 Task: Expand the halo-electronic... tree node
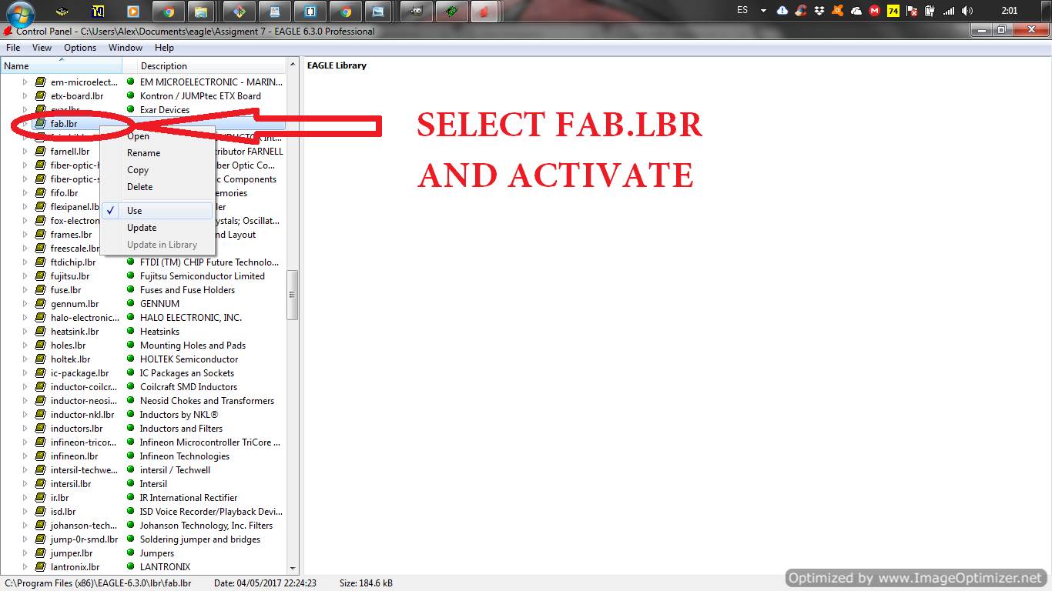(x=25, y=318)
